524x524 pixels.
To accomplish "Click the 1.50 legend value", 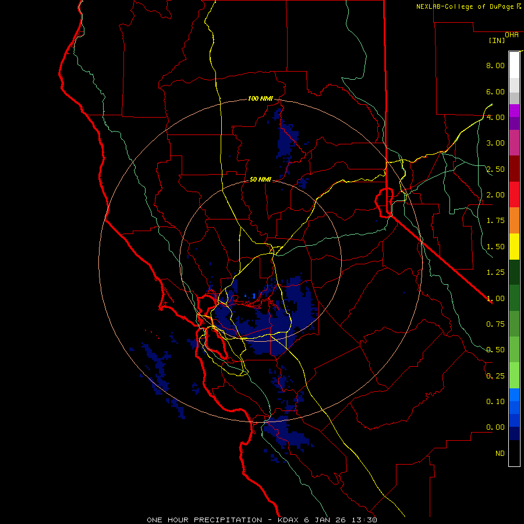I will point(495,247).
